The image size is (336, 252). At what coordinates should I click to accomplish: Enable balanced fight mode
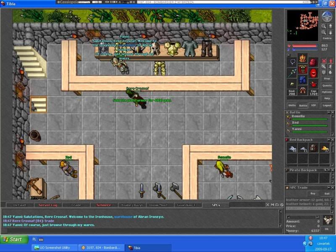tap(324, 67)
